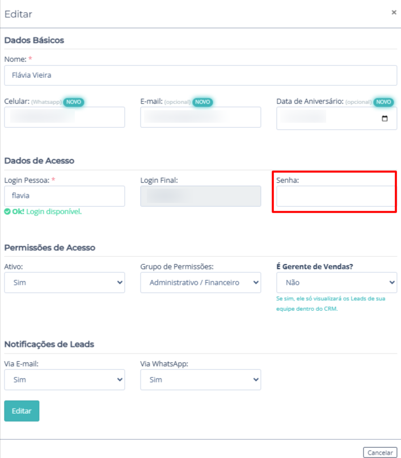Open the Grupo de Permissões dropdown
The height and width of the screenshot is (458, 401).
click(x=201, y=282)
